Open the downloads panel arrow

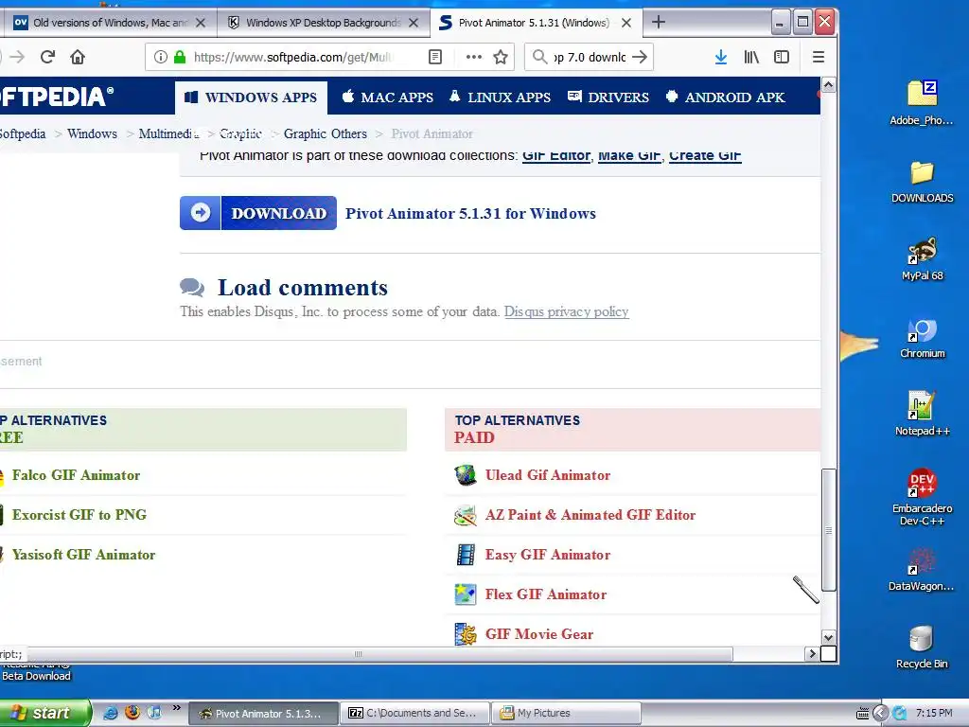tap(720, 57)
